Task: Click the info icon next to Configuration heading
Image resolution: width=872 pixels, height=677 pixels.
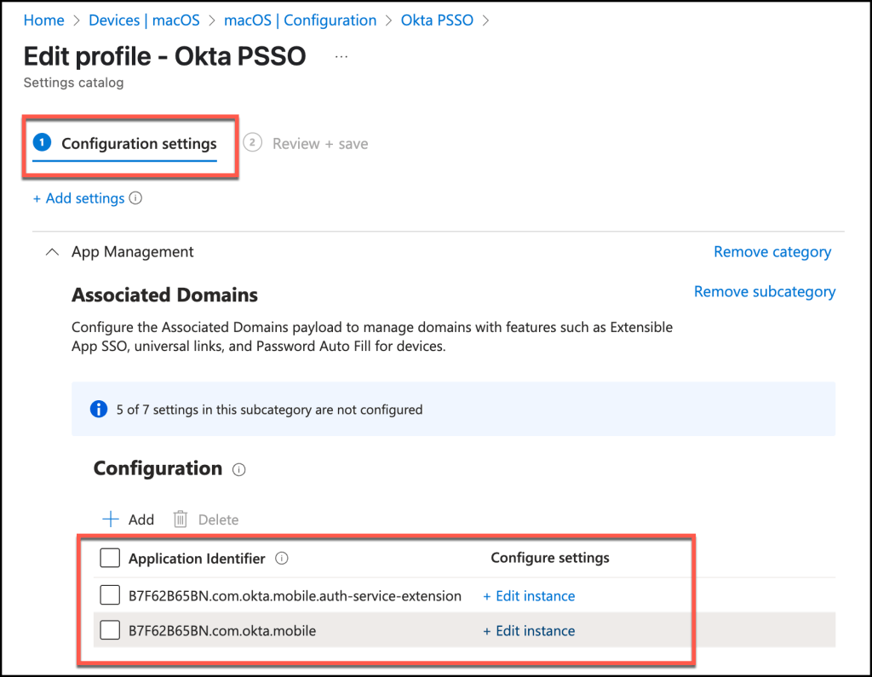Action: pyautogui.click(x=239, y=469)
